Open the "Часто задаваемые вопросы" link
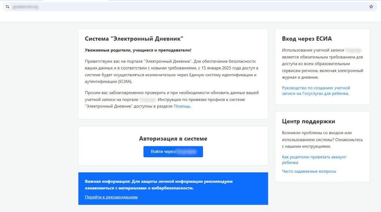The height and width of the screenshot is (212, 381). [309, 171]
